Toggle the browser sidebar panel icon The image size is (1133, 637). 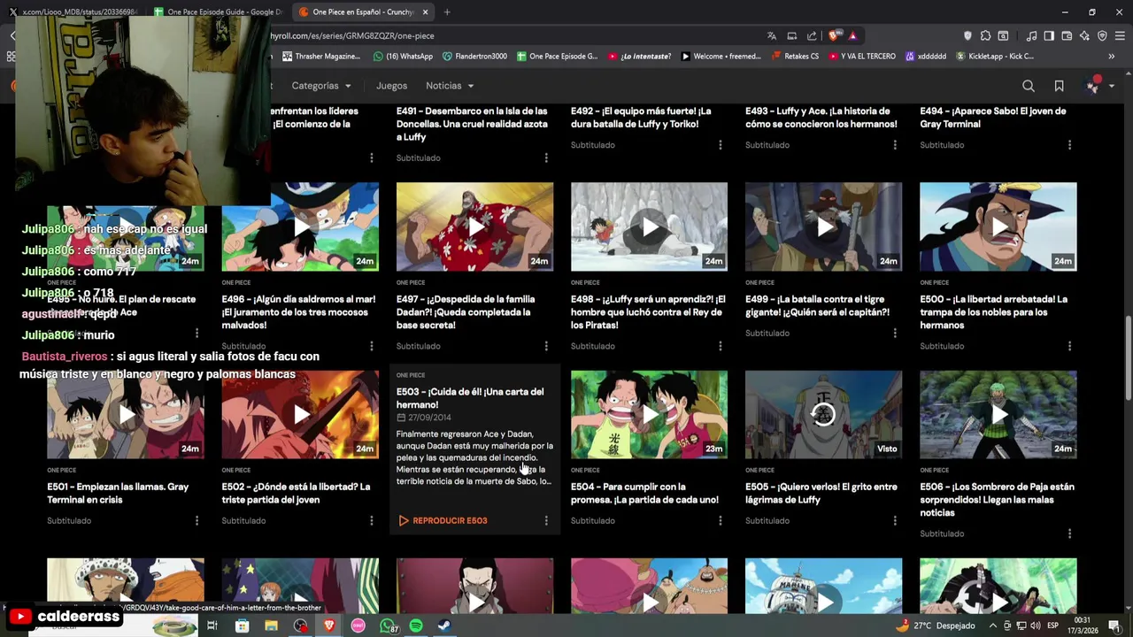pos(1049,35)
